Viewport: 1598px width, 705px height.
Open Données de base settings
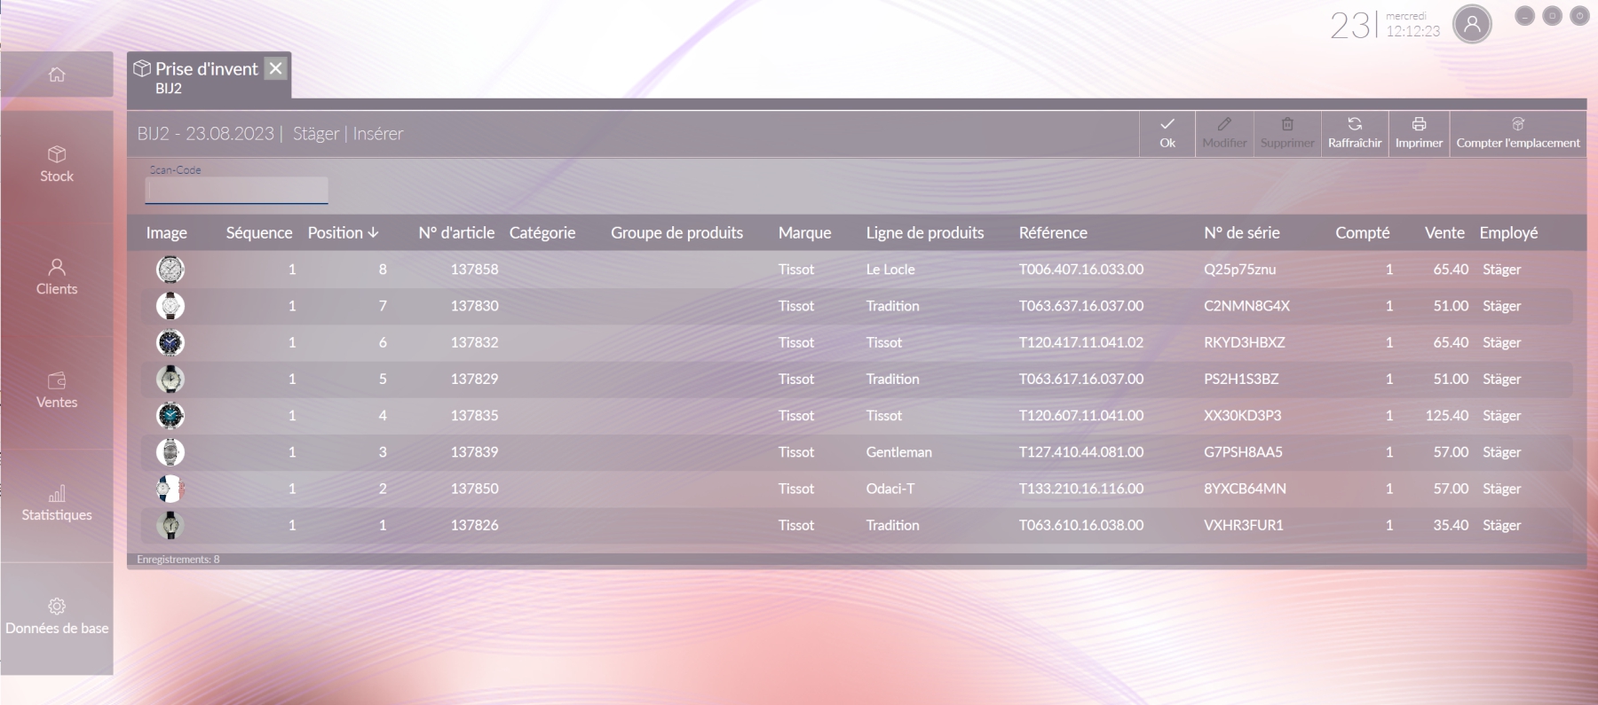[x=57, y=617]
